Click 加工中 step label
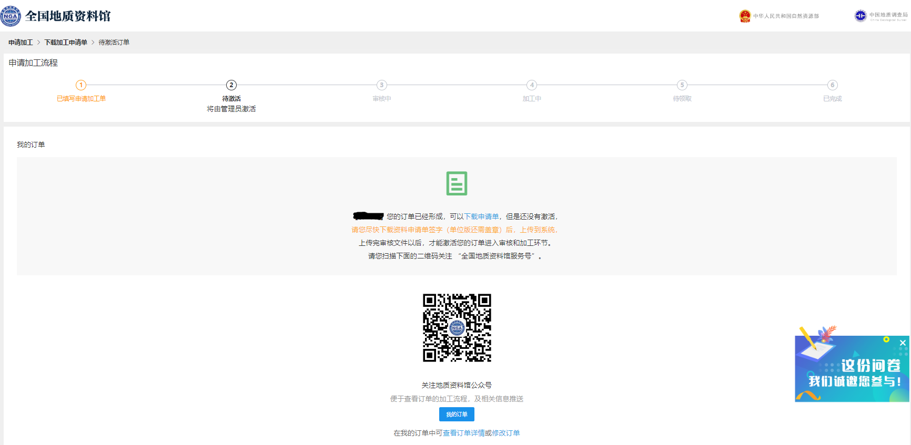Viewport: 911px width, 445px height. pos(532,99)
